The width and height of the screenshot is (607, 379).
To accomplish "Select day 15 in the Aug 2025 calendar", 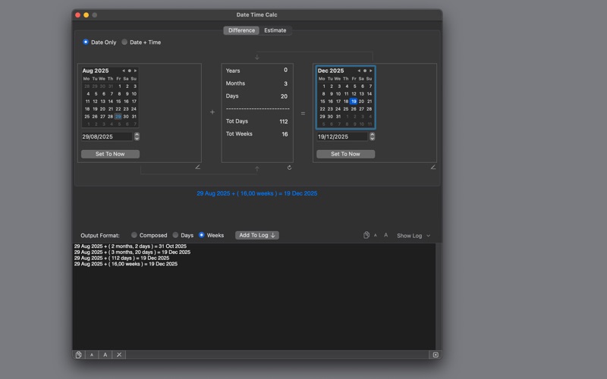I will (118, 102).
